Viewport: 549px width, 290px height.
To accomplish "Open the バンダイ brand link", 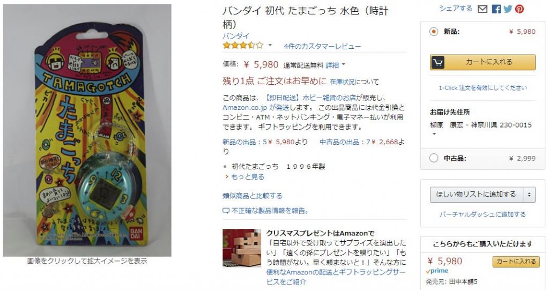I will coord(236,36).
